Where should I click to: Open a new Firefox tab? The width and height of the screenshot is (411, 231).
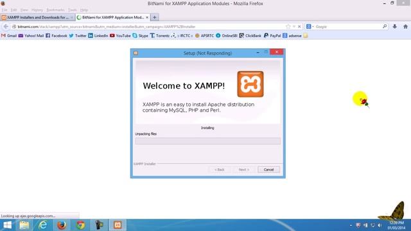[x=155, y=17]
